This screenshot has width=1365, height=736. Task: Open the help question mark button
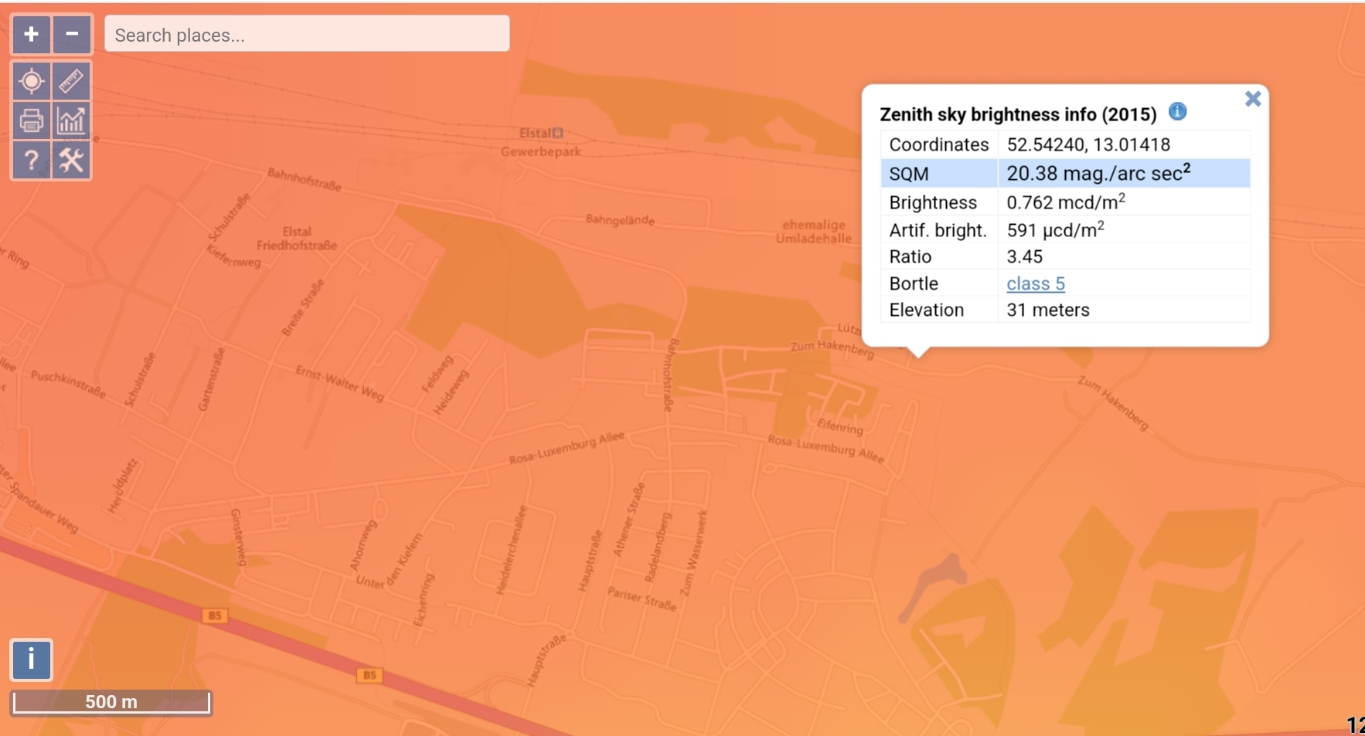coord(32,160)
